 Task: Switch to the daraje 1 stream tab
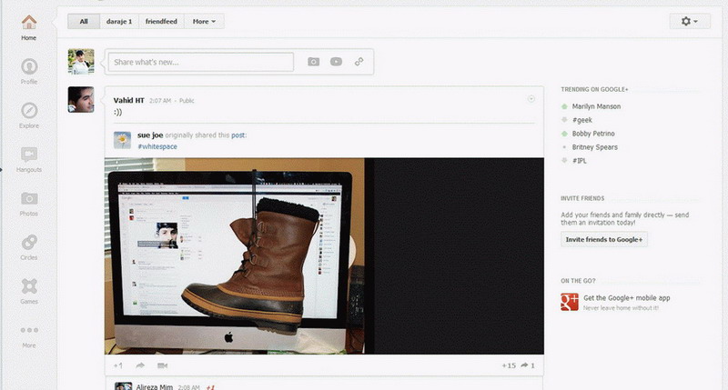click(x=119, y=21)
